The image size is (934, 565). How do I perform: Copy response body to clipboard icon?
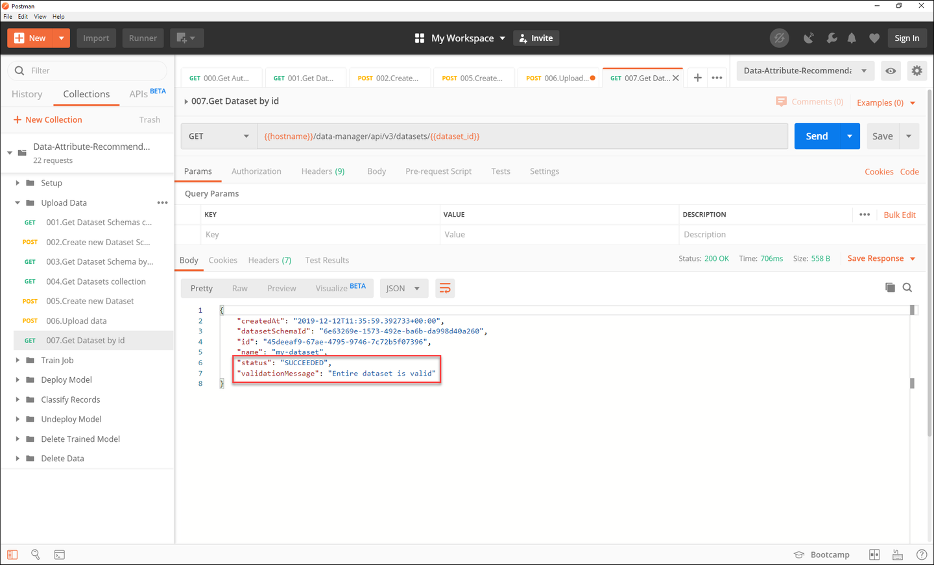coord(890,287)
